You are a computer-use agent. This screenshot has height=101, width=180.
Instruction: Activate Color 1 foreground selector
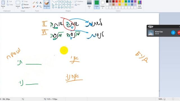pos(97,4)
